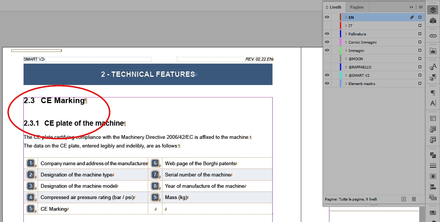
Task: Click the delete layer trash button
Action: click(414, 199)
